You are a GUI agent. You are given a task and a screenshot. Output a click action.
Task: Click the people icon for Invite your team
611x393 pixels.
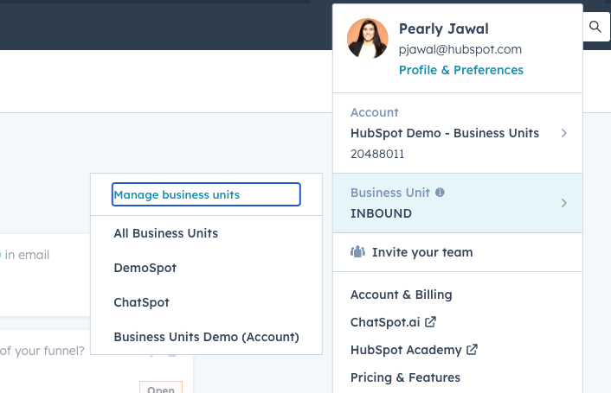click(357, 252)
